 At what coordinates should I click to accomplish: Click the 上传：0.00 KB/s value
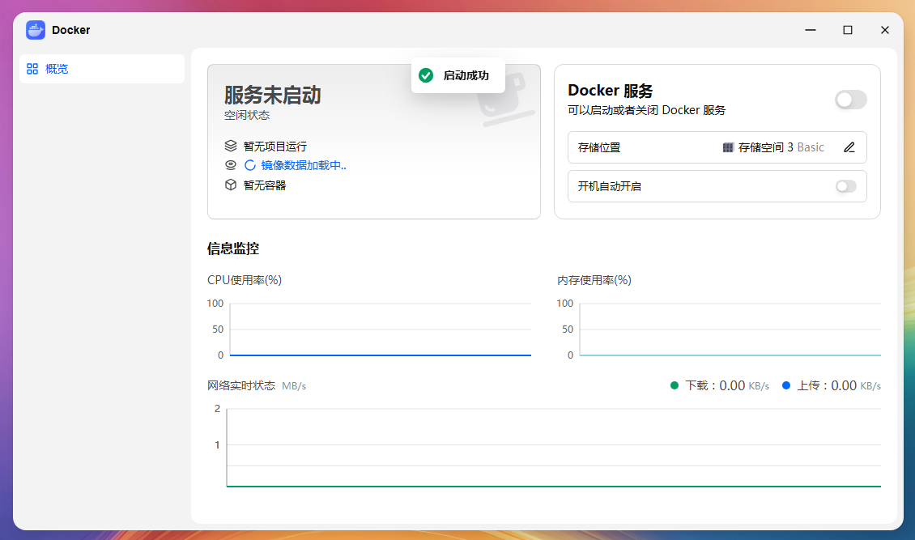tap(839, 385)
